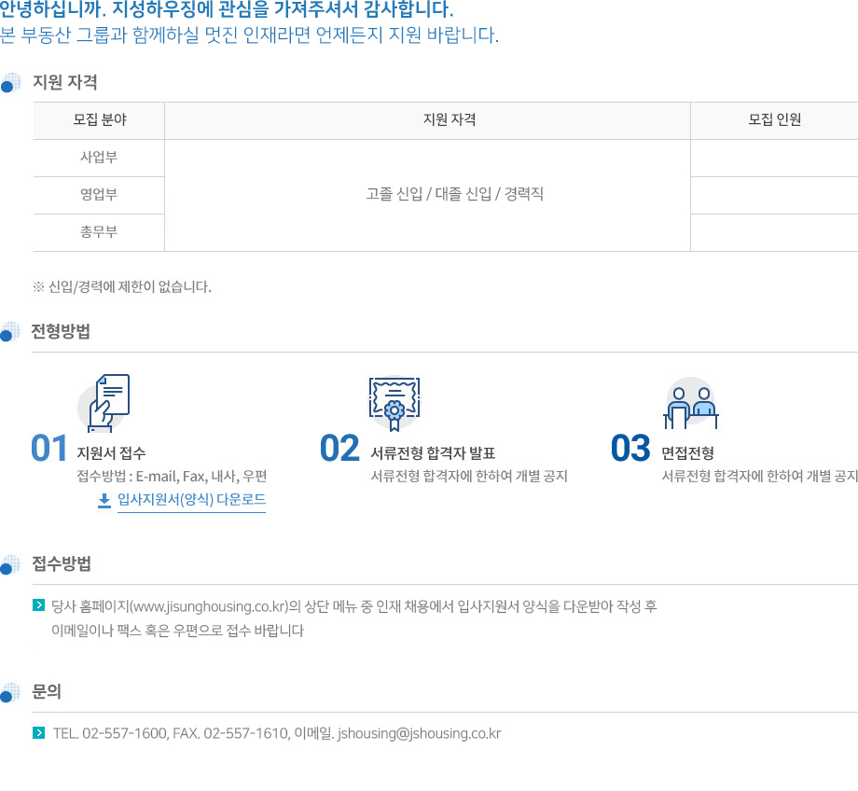Click the 총무부 table row cell
The height and width of the screenshot is (791, 858).
point(99,232)
